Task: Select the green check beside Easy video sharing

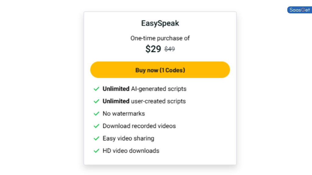Action: point(97,138)
